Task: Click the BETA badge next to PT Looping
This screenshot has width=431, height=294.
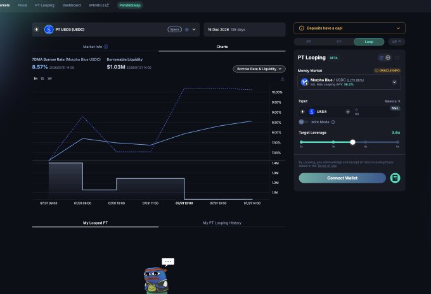Action: pos(333,58)
